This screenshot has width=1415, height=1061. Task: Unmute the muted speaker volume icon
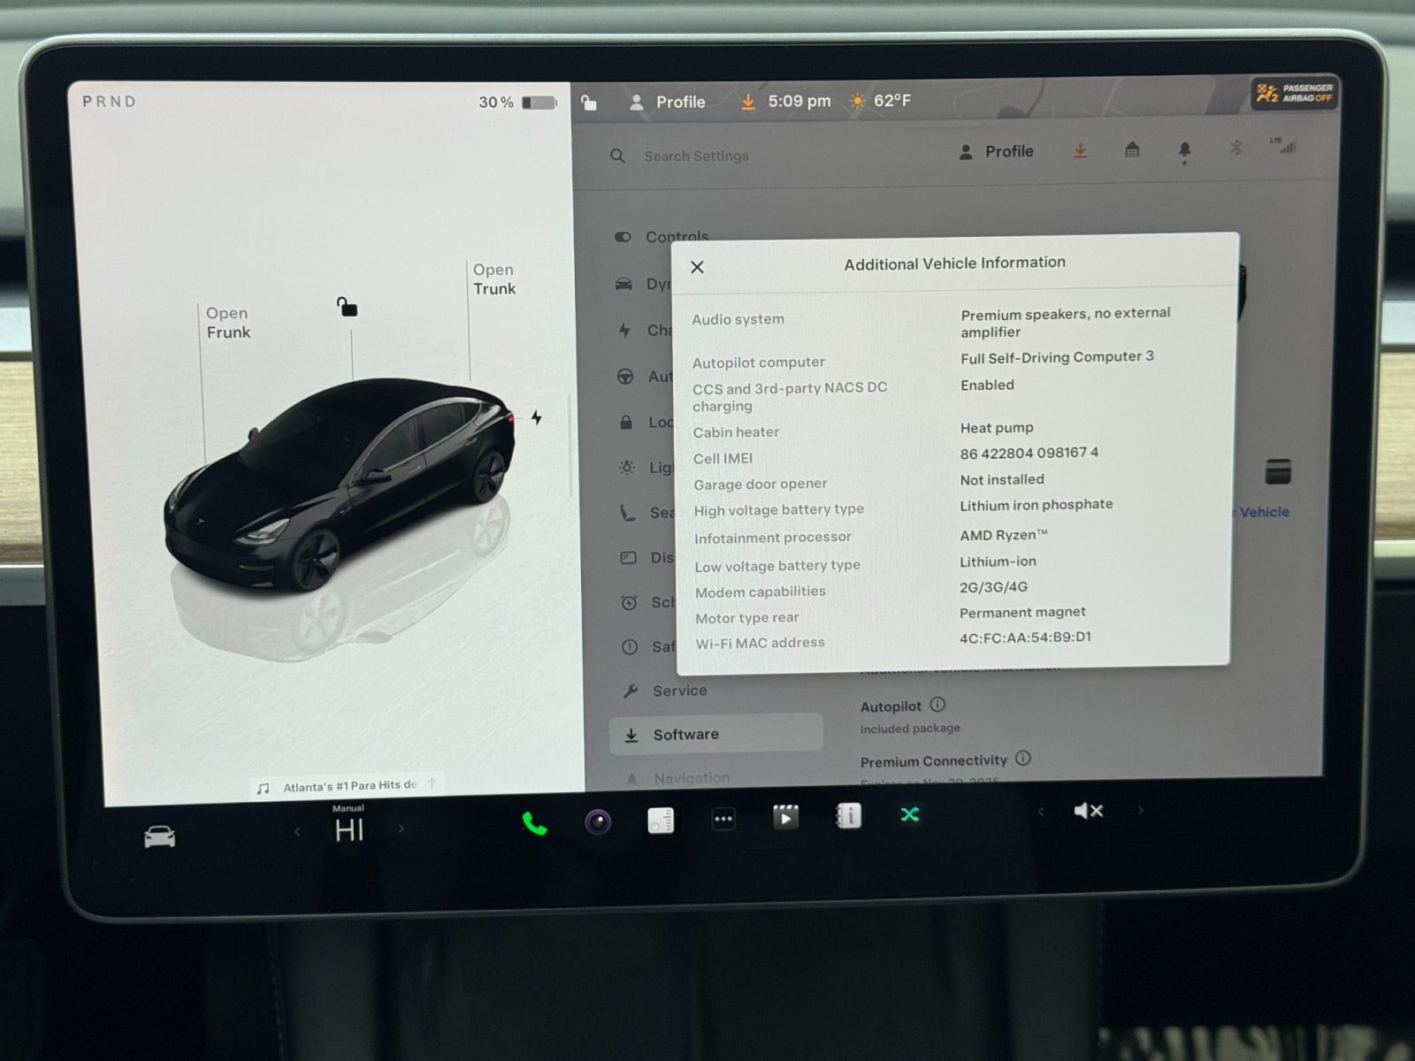[1088, 811]
